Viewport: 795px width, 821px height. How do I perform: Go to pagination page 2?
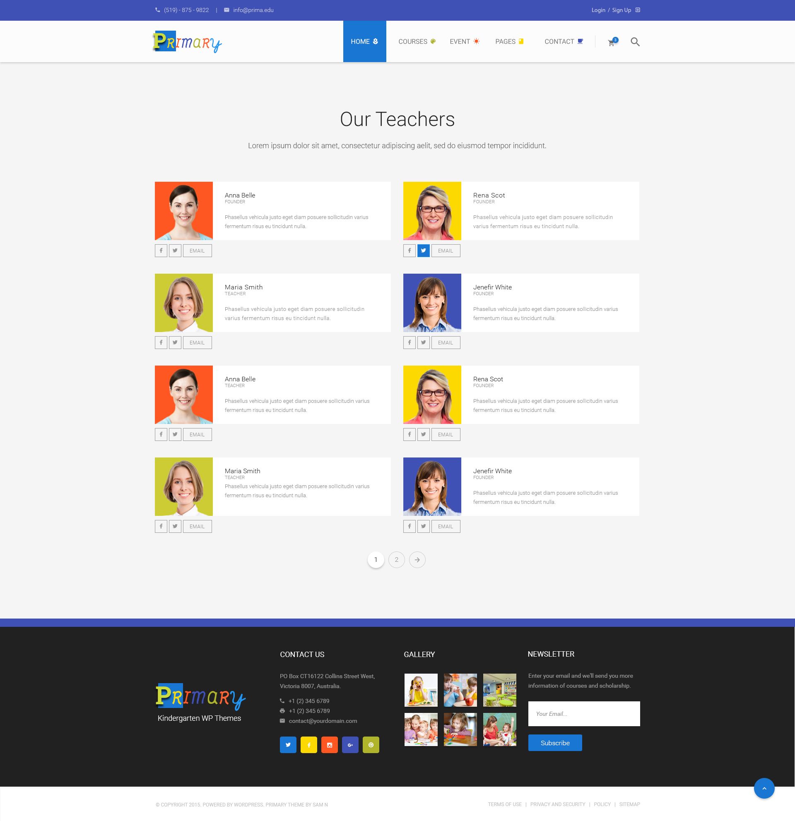point(396,560)
